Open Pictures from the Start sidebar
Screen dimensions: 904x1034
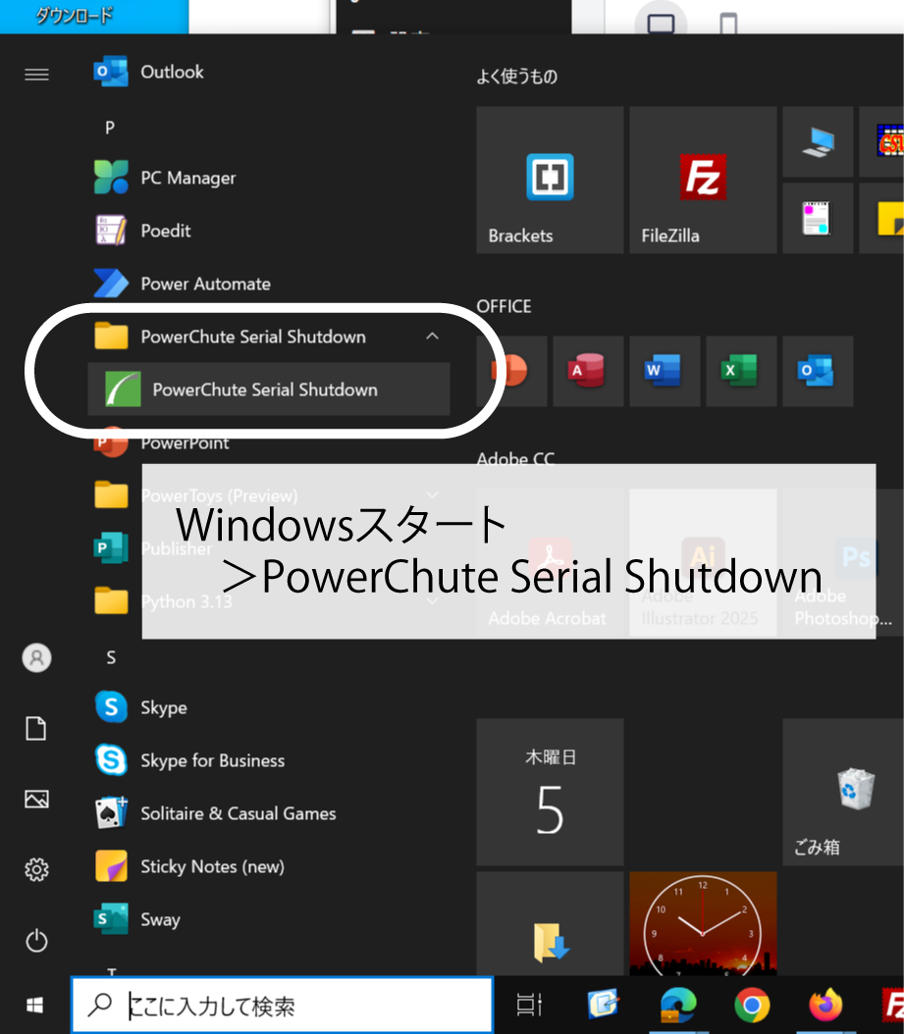click(36, 800)
